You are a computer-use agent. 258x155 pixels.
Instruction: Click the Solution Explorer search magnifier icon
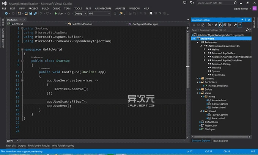coord(247,30)
